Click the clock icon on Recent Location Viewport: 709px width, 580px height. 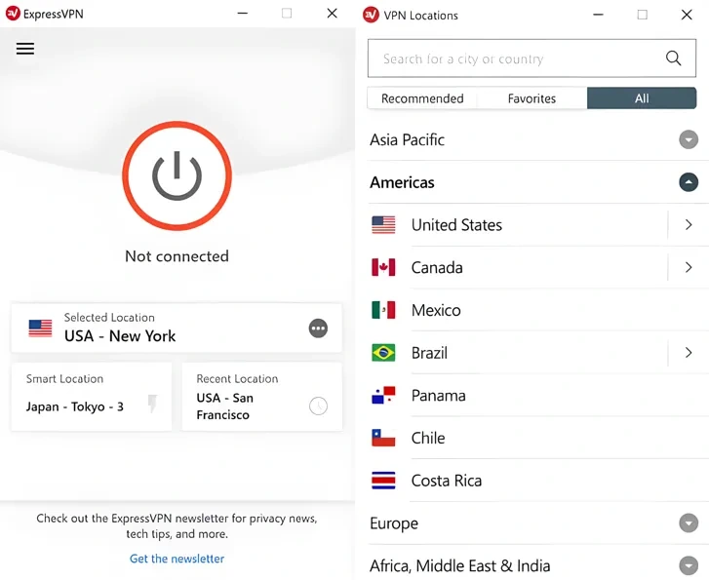318,406
